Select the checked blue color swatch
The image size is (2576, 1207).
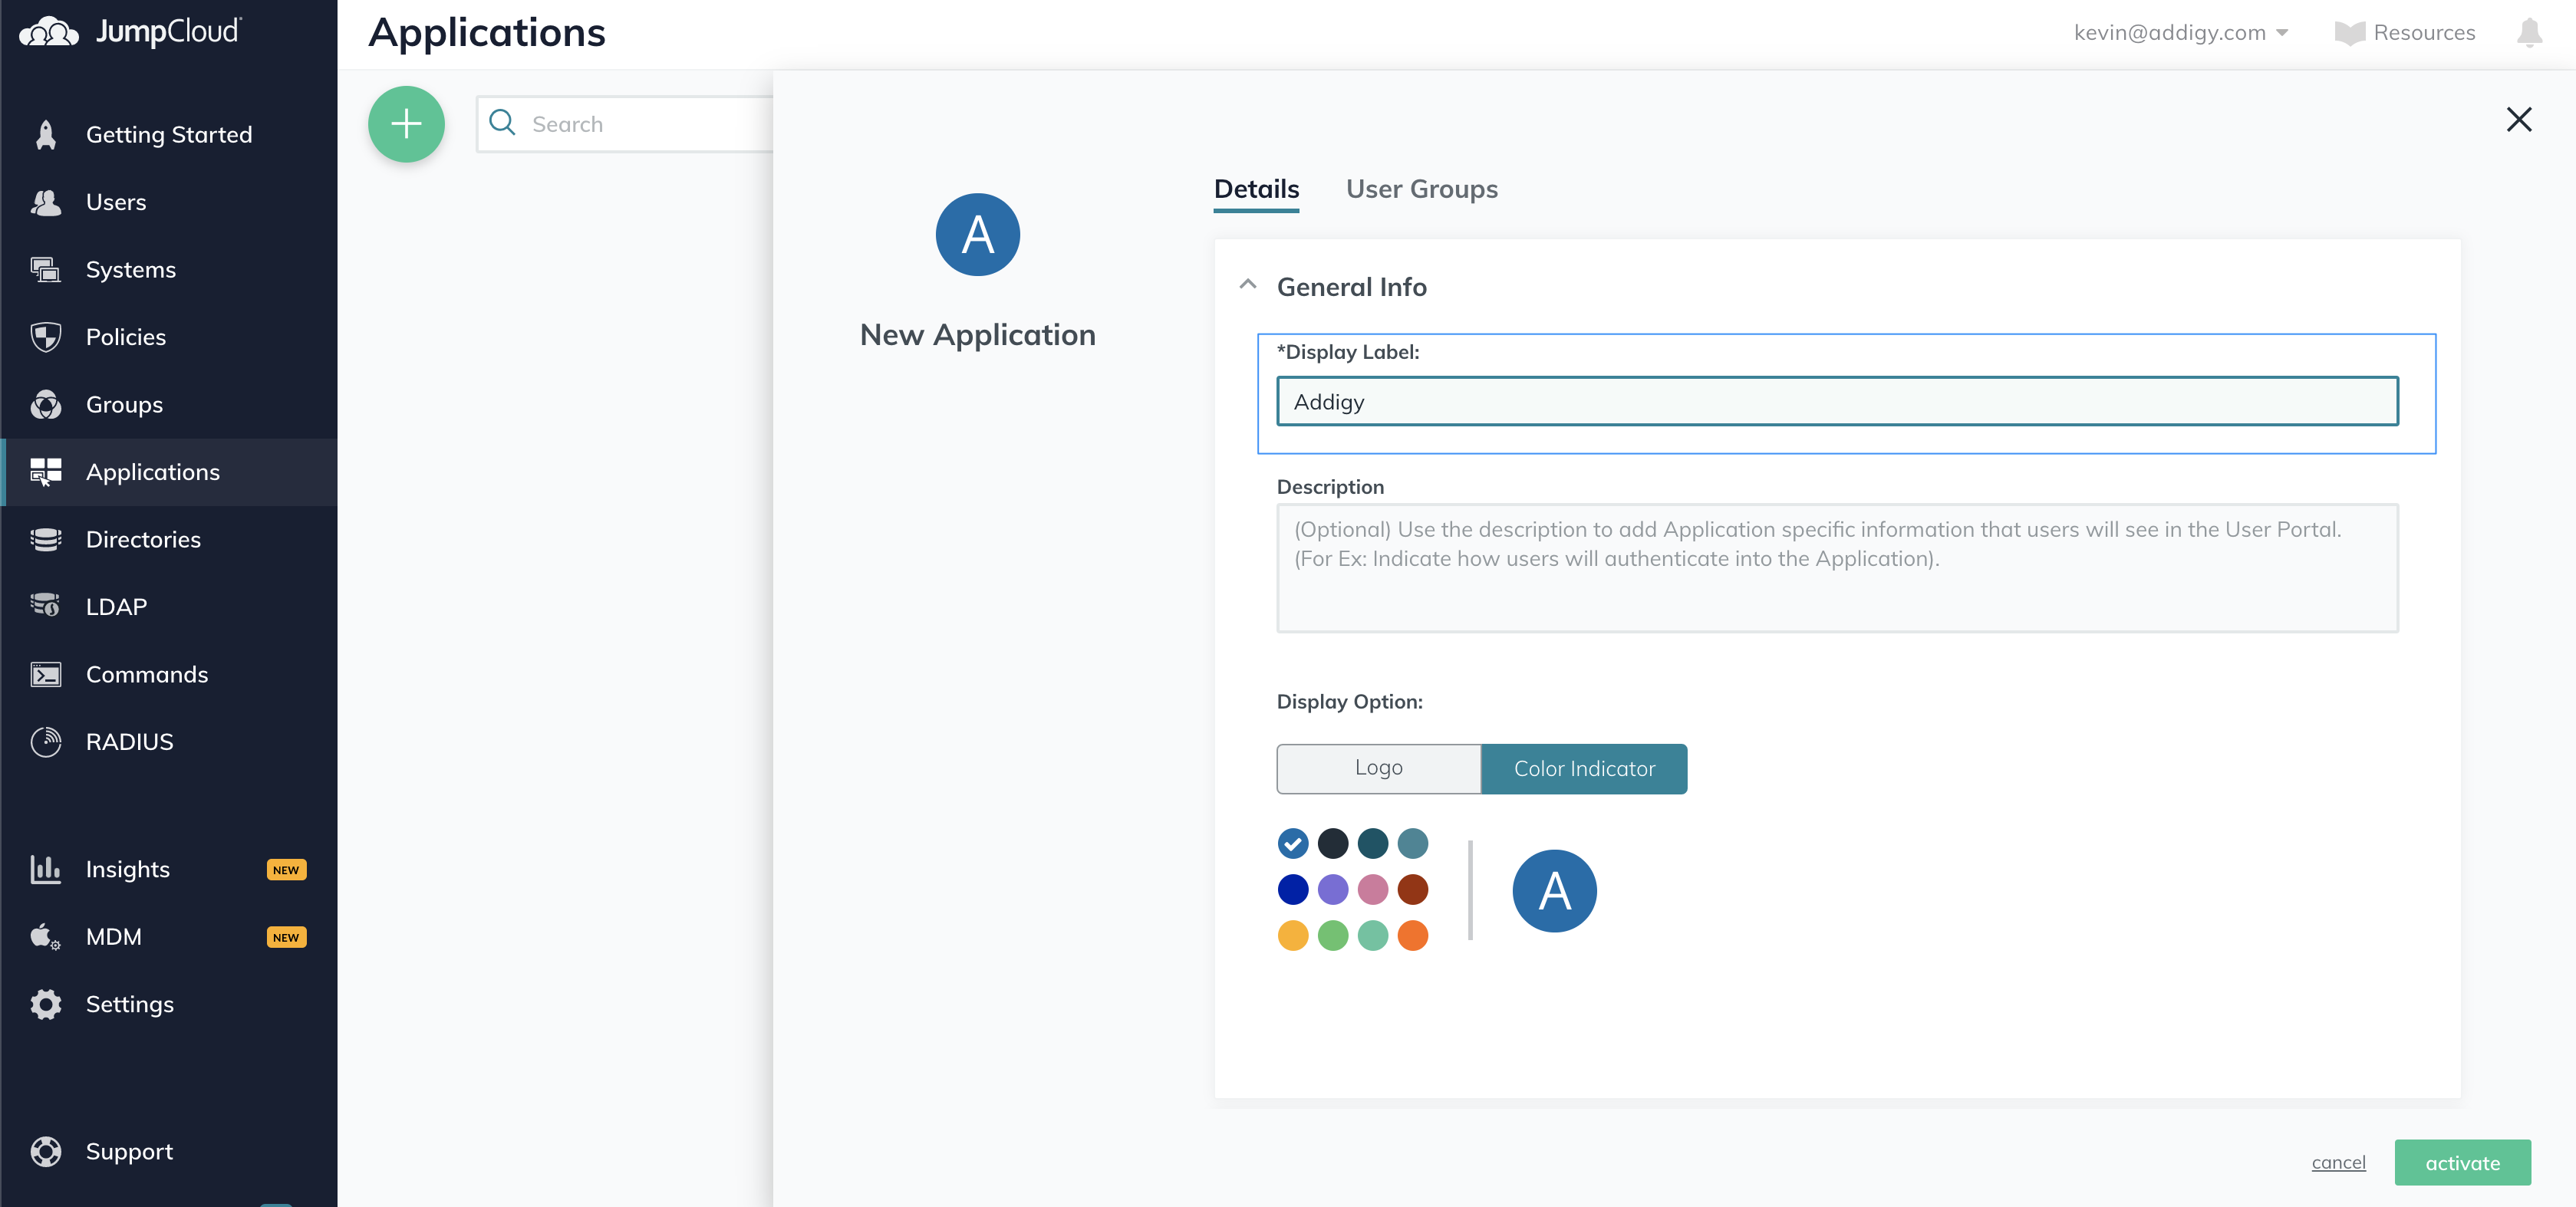click(1292, 843)
